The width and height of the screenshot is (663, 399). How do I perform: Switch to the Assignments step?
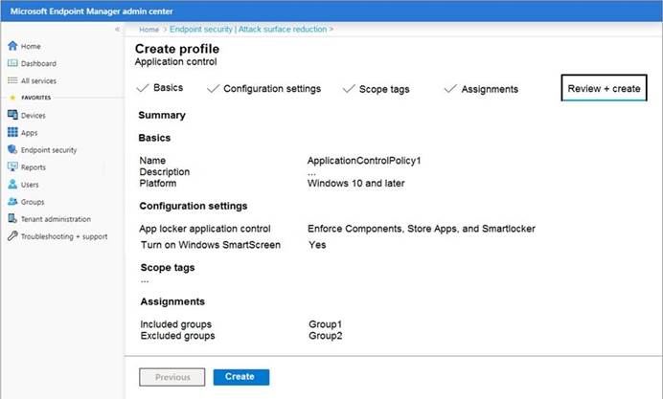[x=481, y=89]
